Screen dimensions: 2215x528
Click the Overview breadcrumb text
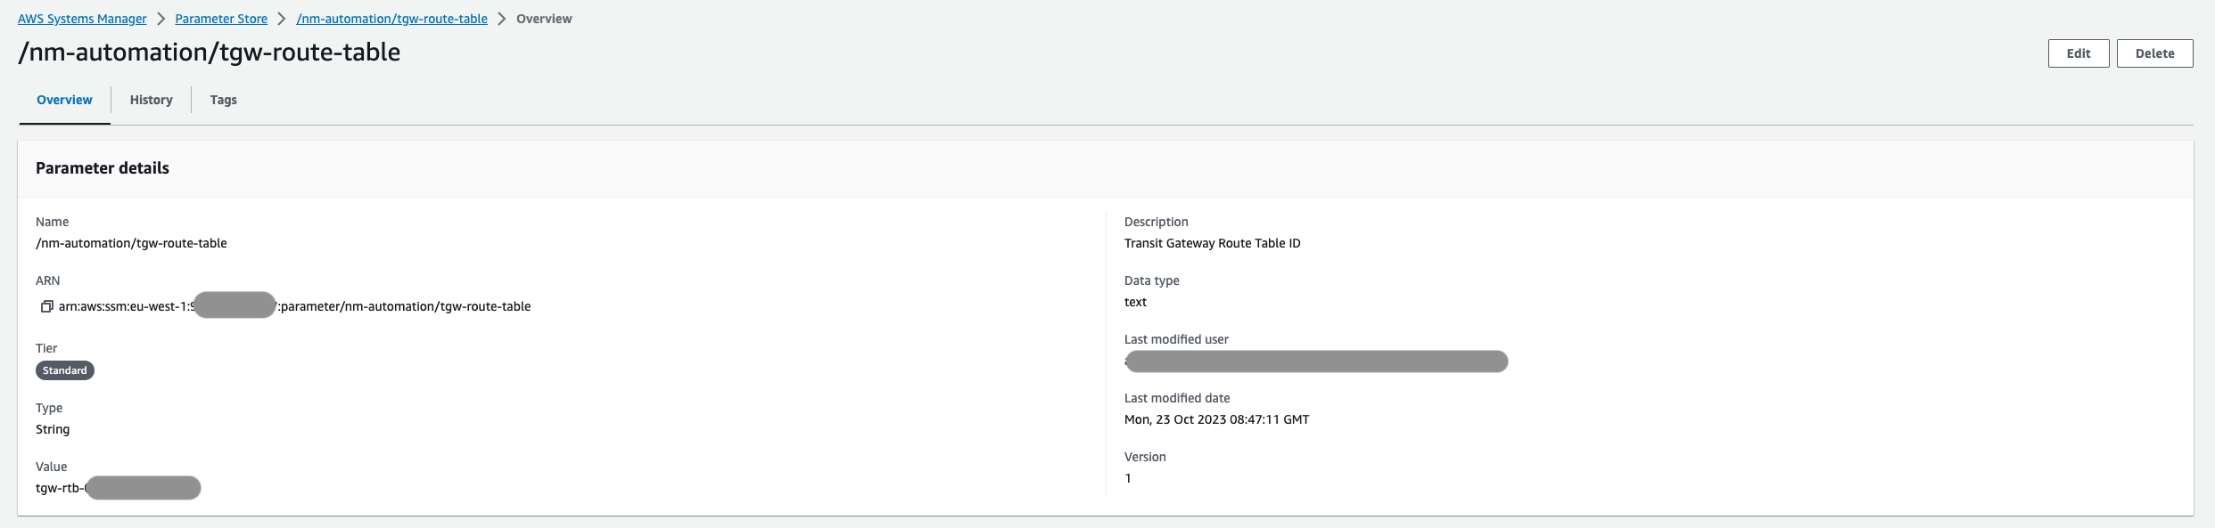(544, 19)
